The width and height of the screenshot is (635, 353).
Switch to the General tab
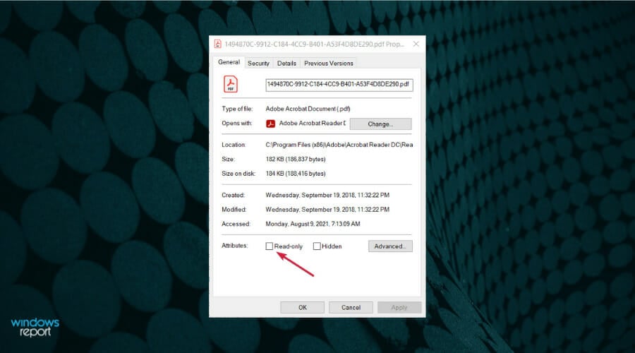(x=229, y=62)
